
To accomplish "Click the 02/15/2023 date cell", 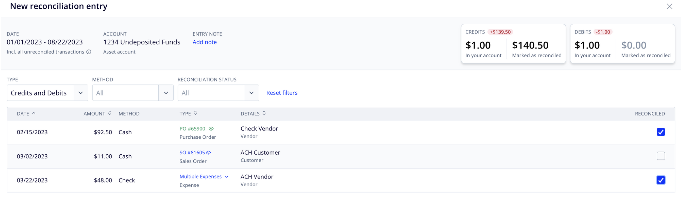I will [32, 132].
